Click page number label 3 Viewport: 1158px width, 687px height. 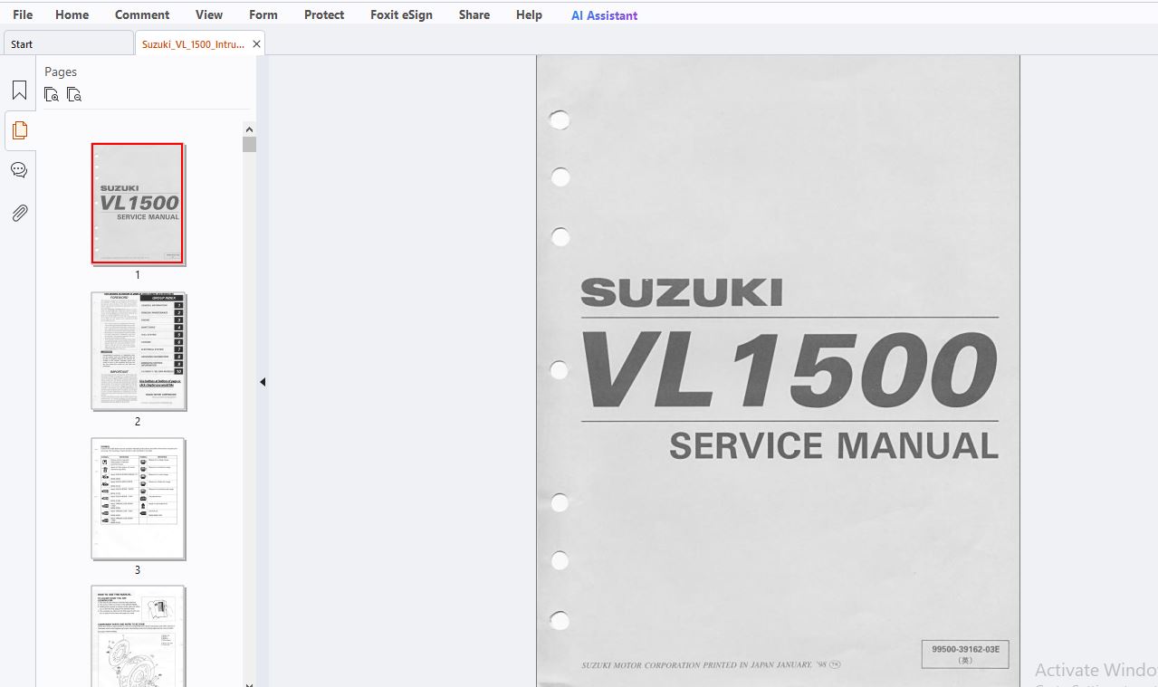[138, 570]
